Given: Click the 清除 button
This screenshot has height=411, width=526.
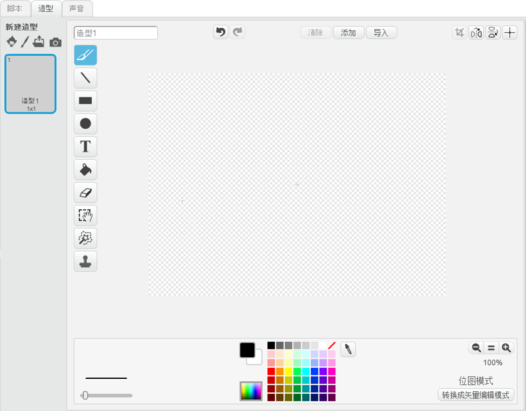Looking at the screenshot, I should [316, 33].
